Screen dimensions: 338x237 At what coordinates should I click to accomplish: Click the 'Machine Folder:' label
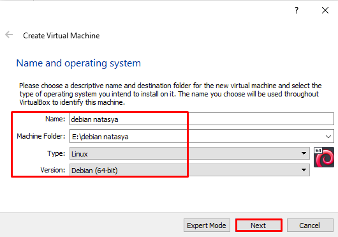coord(41,136)
